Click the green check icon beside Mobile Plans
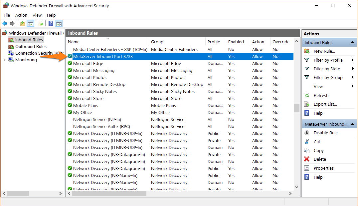 70,105
